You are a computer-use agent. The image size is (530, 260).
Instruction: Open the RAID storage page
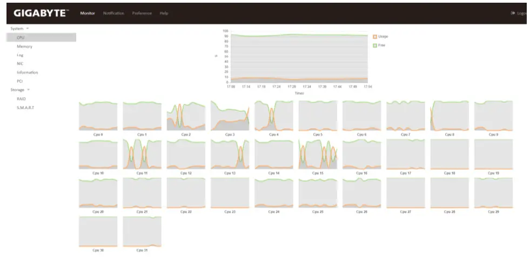coord(21,99)
